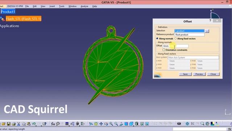Open the Insert menu
Image resolution: width=232 pixels, height=131 pixels.
52,6
